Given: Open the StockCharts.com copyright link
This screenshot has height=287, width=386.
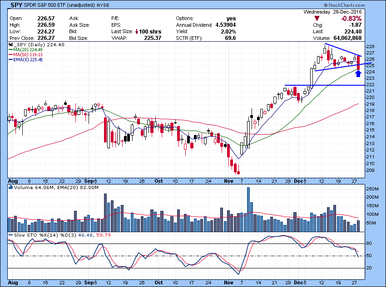Looking at the screenshot, I should [344, 5].
